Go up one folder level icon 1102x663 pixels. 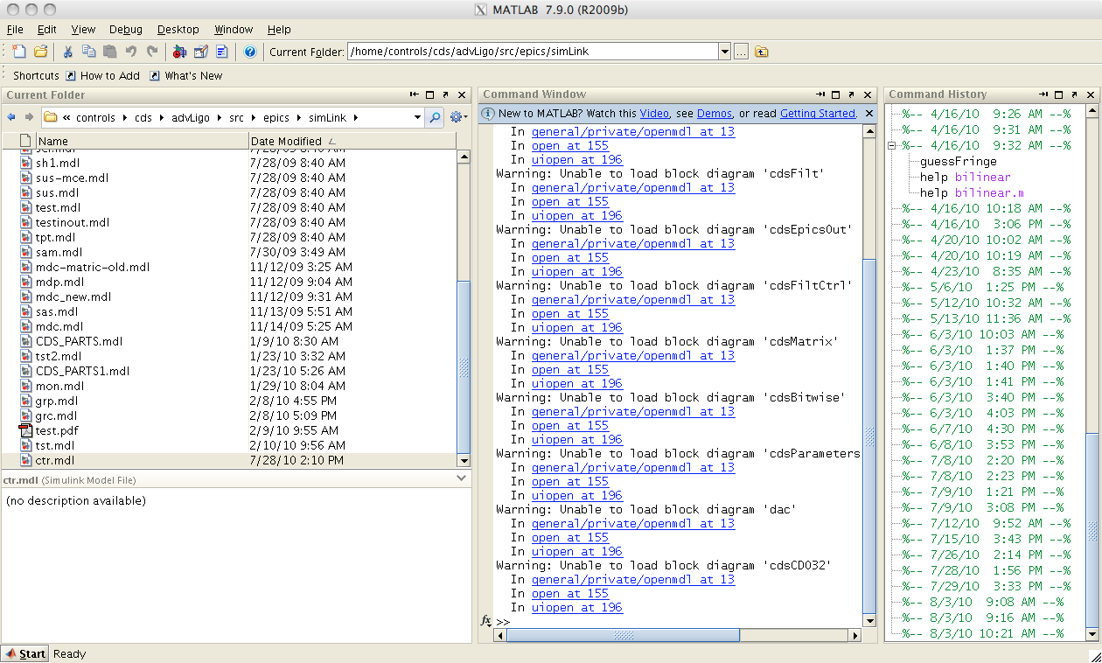coord(762,52)
